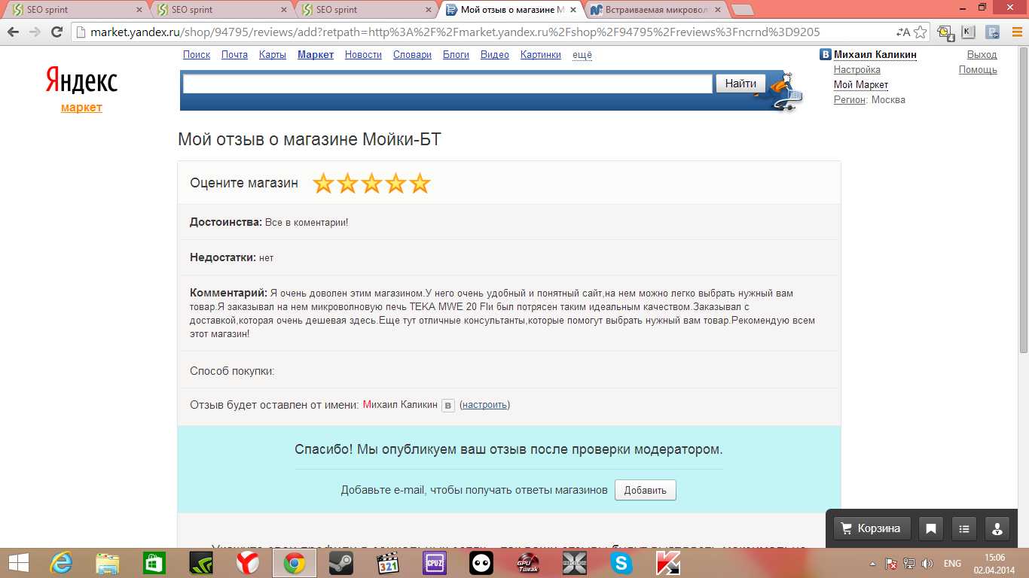1029x578 pixels.
Task: Set rating to first star
Action: click(x=323, y=183)
